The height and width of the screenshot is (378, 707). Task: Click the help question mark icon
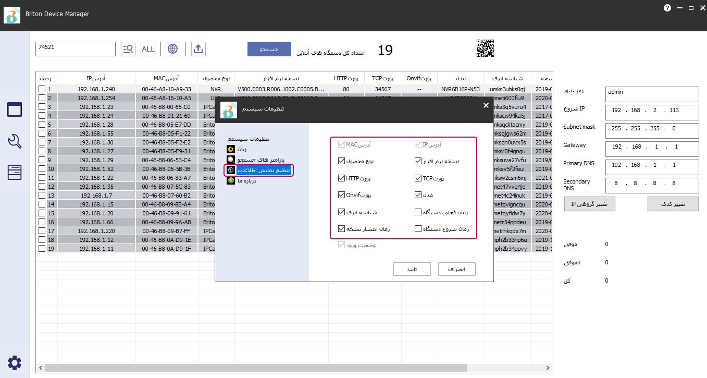point(667,8)
